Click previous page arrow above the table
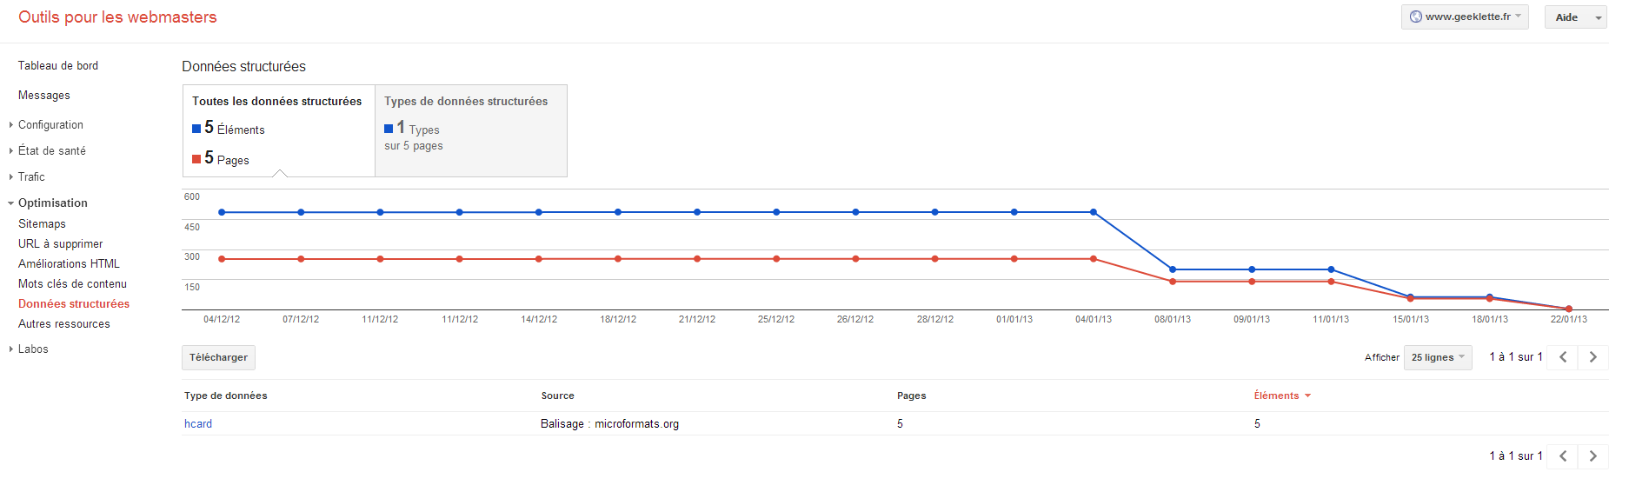The height and width of the screenshot is (492, 1629). (x=1563, y=357)
